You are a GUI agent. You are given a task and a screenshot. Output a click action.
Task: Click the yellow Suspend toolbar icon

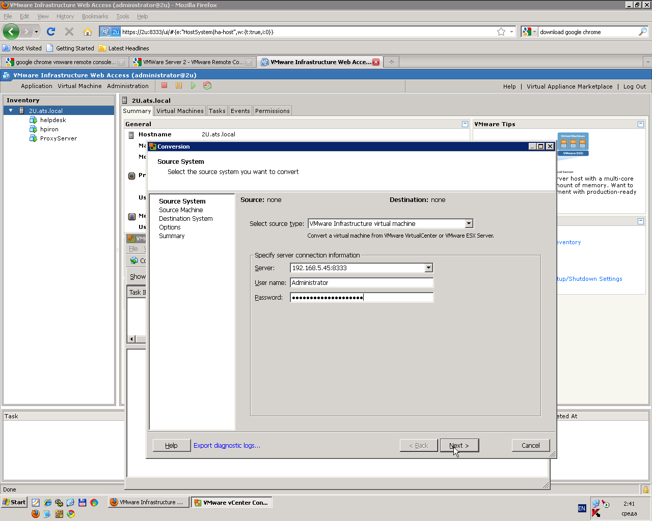179,85
